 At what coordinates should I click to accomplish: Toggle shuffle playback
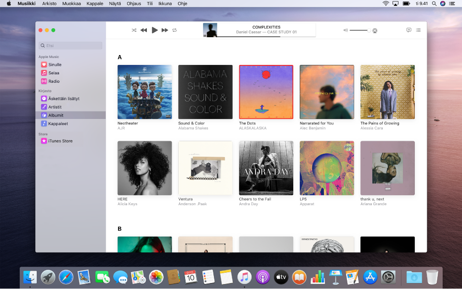(x=133, y=30)
